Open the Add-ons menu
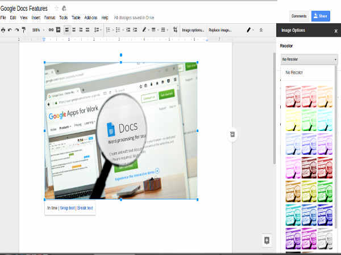 [90, 18]
